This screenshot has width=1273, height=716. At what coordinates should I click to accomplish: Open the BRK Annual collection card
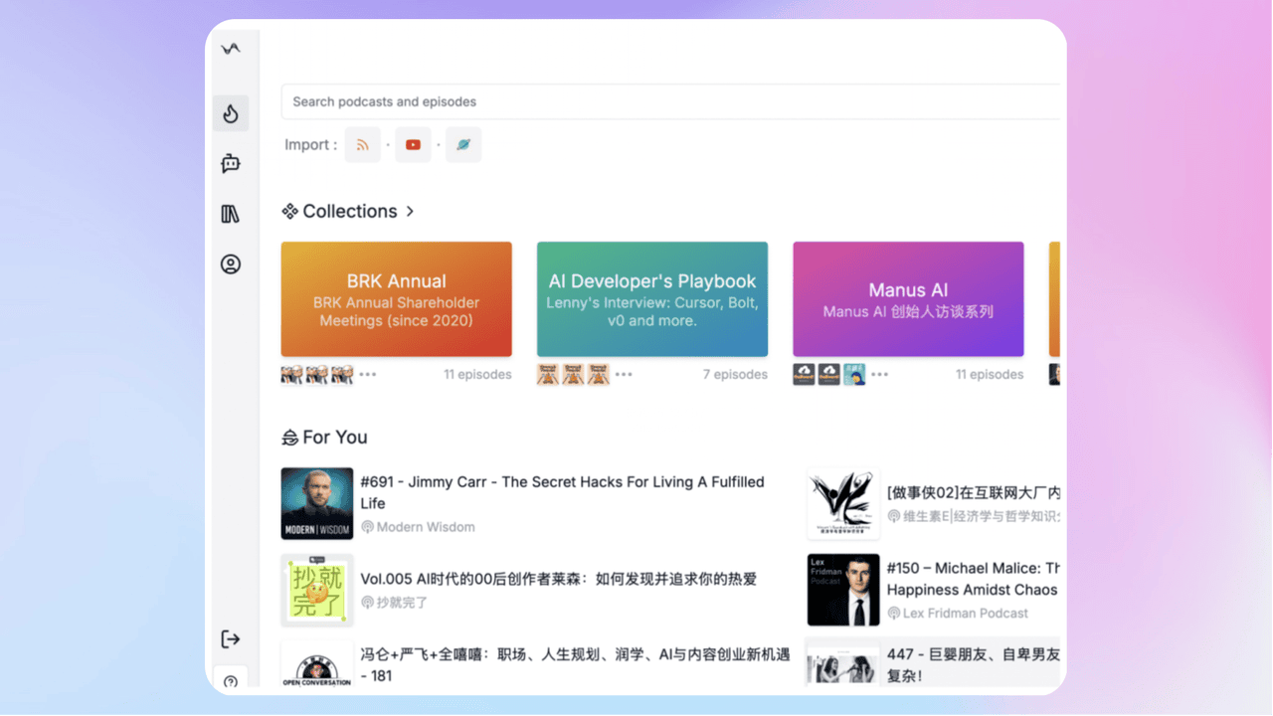pos(396,299)
